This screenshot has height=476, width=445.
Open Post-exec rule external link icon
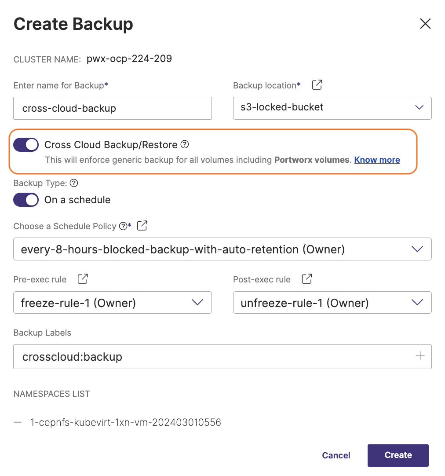pos(307,279)
